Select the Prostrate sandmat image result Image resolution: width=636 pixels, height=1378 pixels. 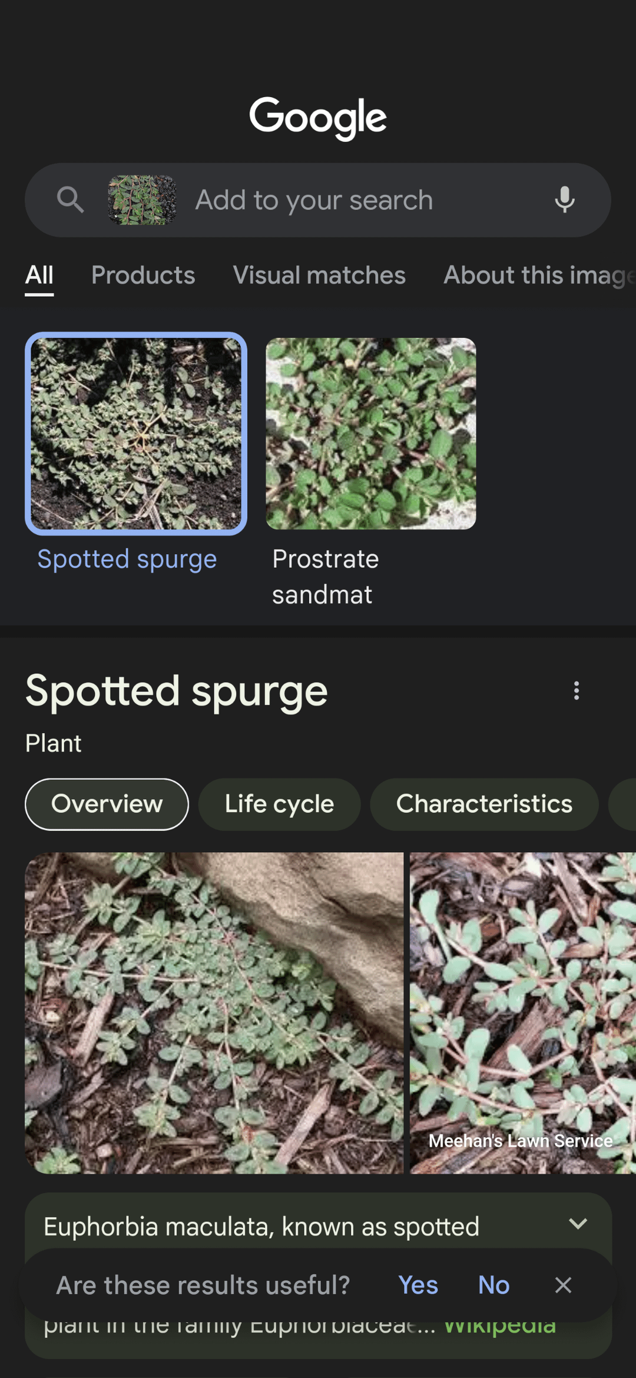point(370,433)
